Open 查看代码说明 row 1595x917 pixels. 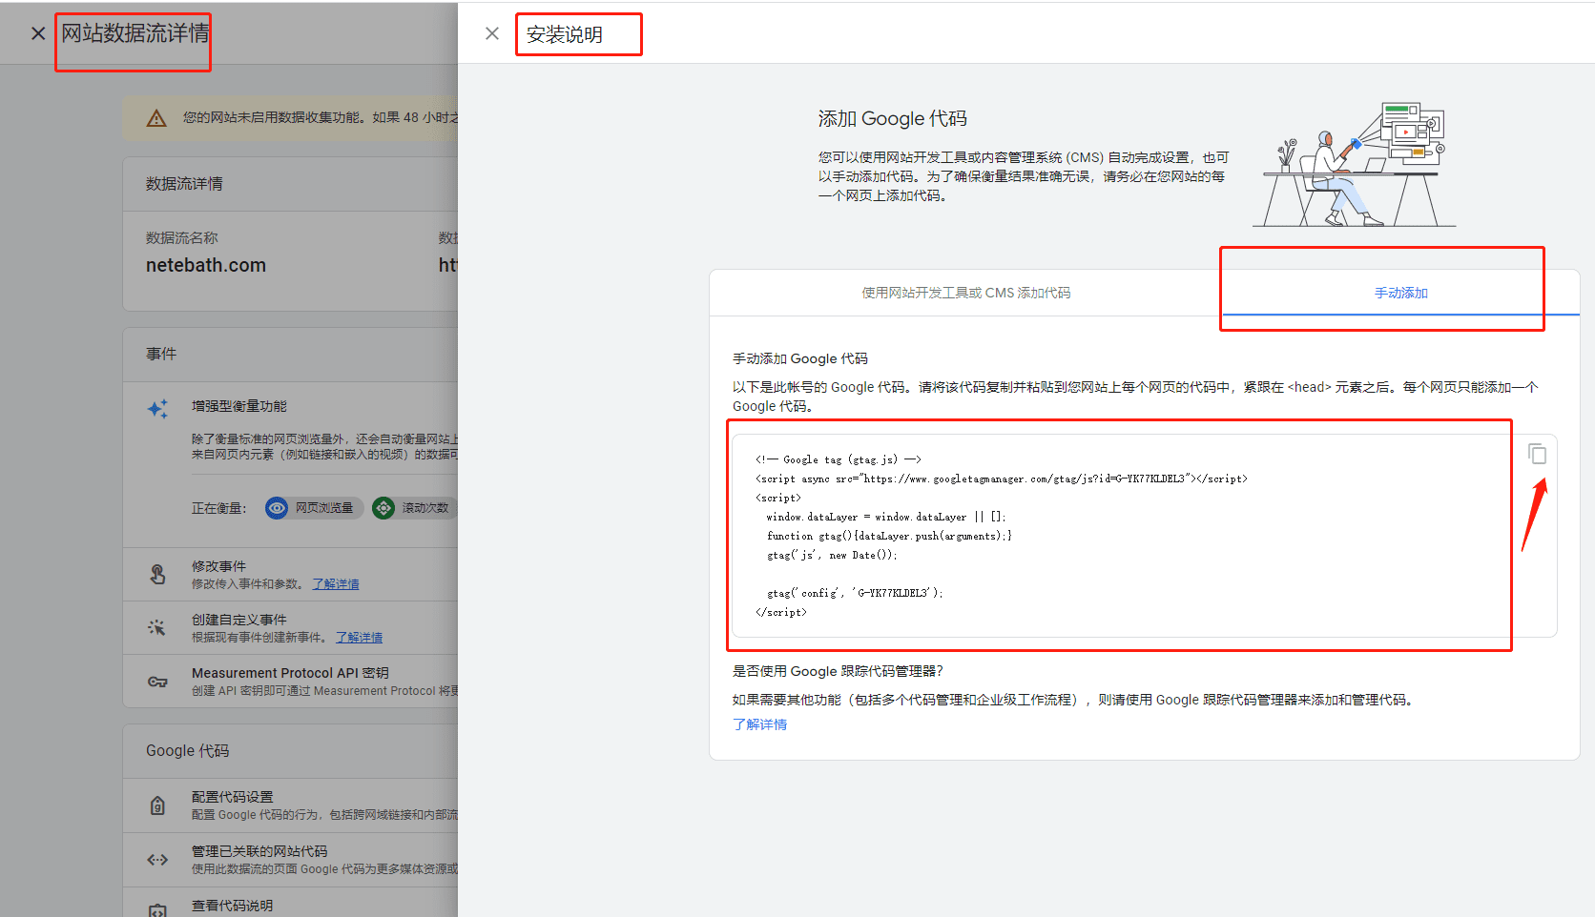291,904
